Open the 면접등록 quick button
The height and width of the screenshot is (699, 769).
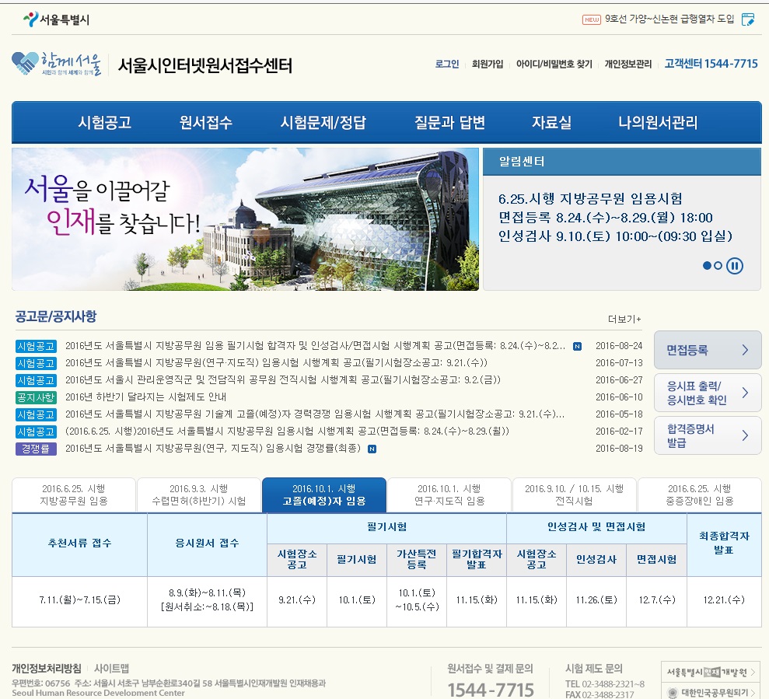708,350
